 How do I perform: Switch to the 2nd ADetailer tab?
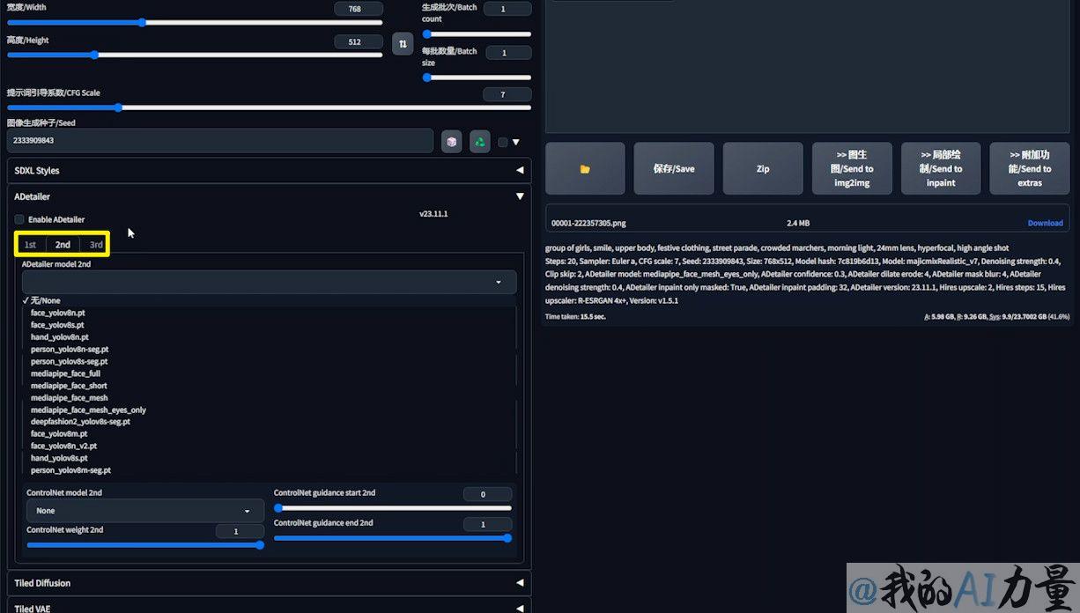[x=63, y=244]
